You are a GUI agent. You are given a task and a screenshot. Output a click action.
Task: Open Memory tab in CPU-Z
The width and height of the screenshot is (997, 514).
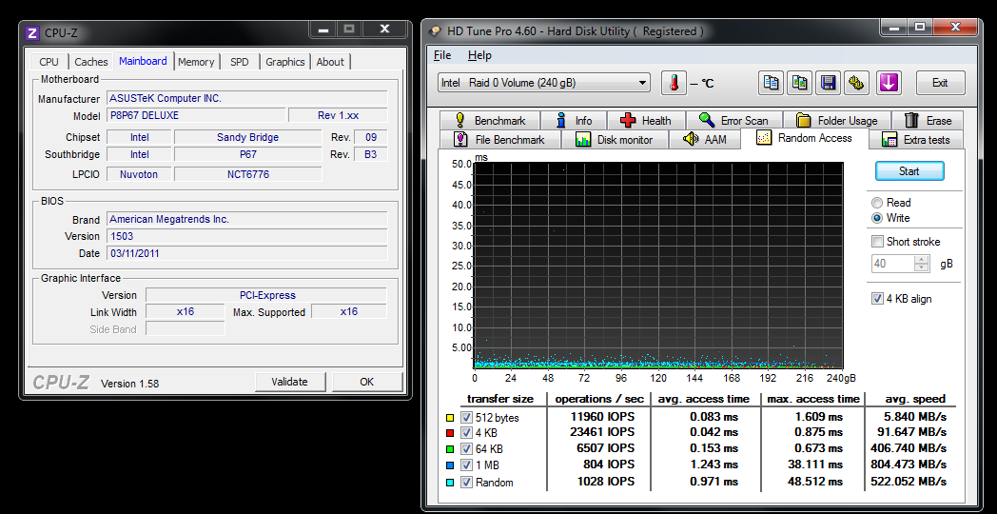click(x=196, y=62)
